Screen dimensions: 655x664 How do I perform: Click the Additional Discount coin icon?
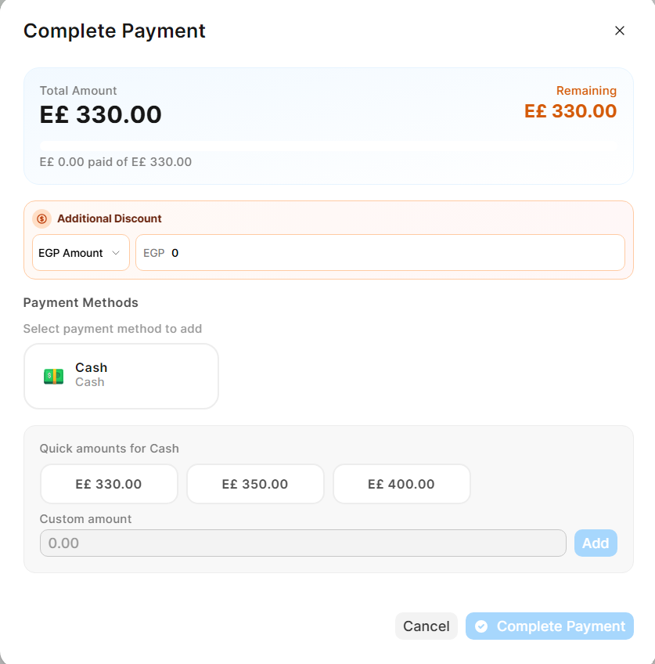click(x=42, y=218)
